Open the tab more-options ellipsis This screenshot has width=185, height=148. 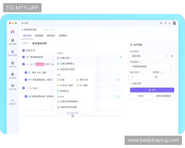click(x=51, y=30)
